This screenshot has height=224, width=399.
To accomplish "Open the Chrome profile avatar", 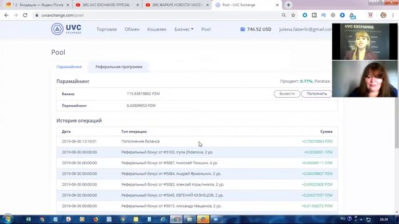I will click(x=383, y=15).
